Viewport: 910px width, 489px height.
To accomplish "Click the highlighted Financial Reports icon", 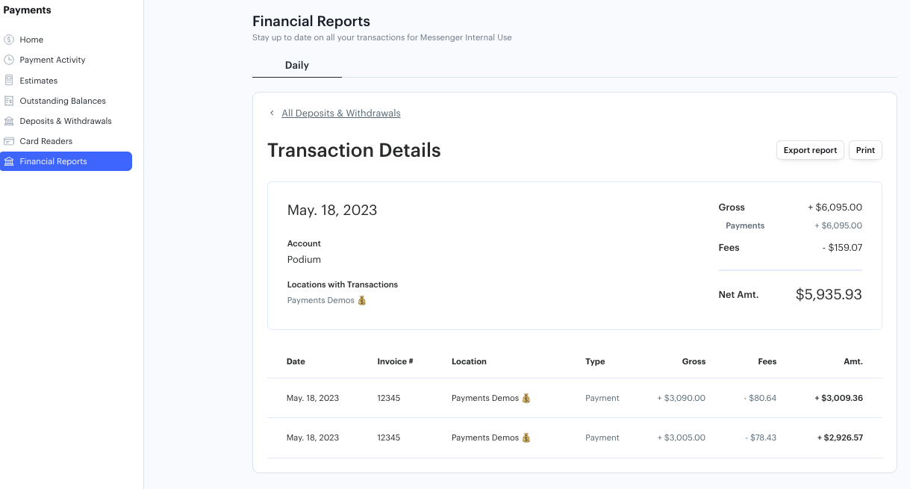I will tap(9, 161).
